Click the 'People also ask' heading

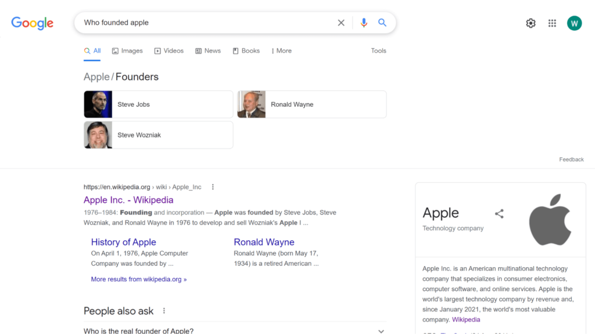tap(119, 311)
